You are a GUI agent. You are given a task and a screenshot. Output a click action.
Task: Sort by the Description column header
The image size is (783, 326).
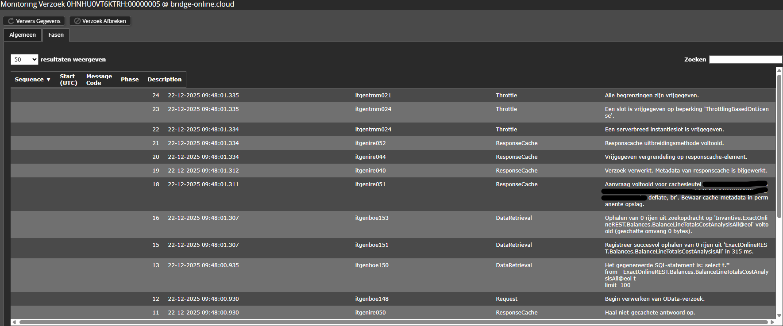coord(164,80)
